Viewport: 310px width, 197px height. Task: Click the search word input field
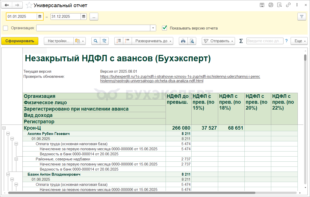pos(265,41)
